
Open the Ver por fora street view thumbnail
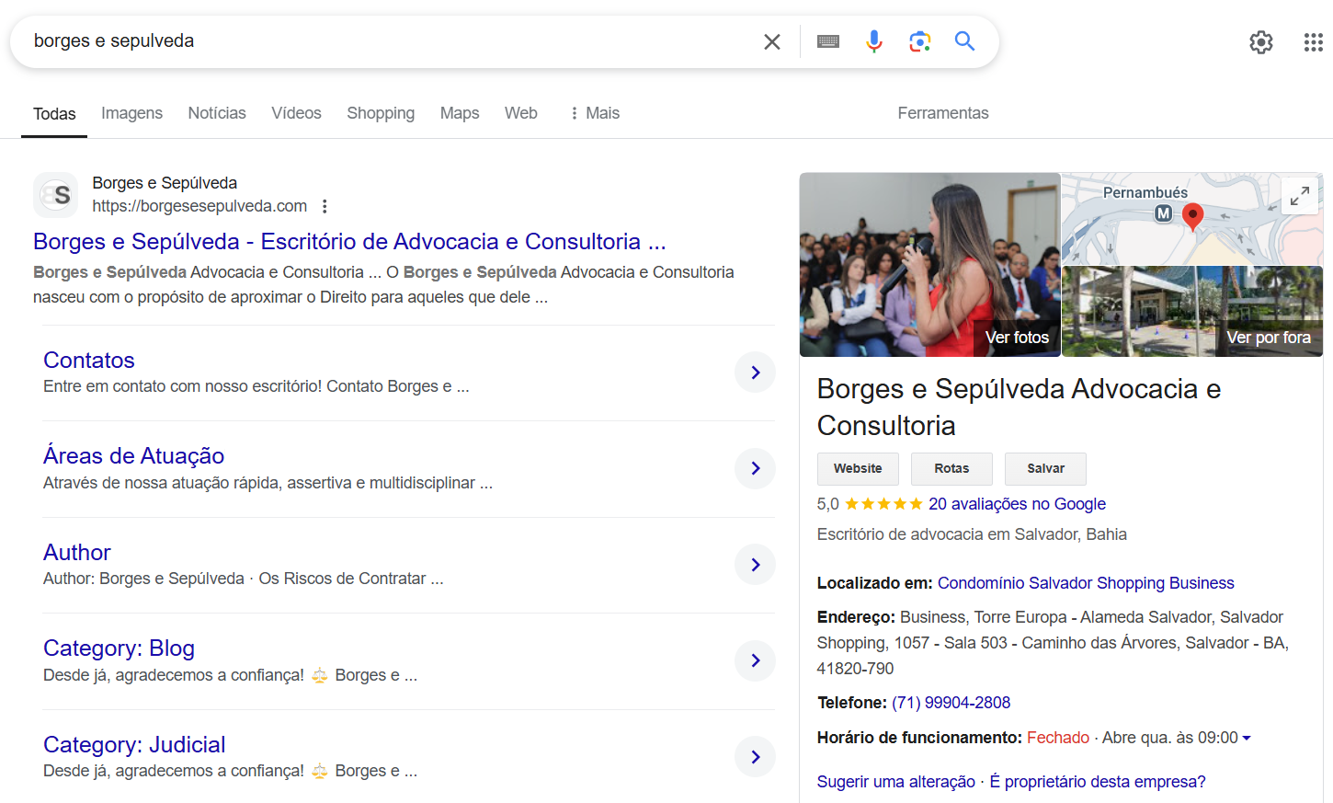coord(1192,312)
